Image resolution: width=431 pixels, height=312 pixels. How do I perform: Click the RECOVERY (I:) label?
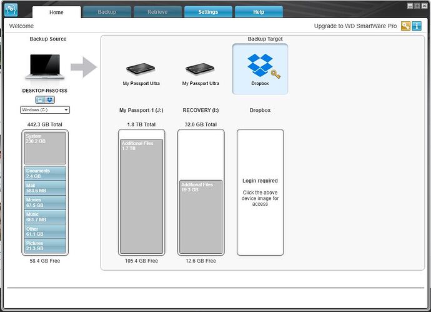(x=201, y=110)
